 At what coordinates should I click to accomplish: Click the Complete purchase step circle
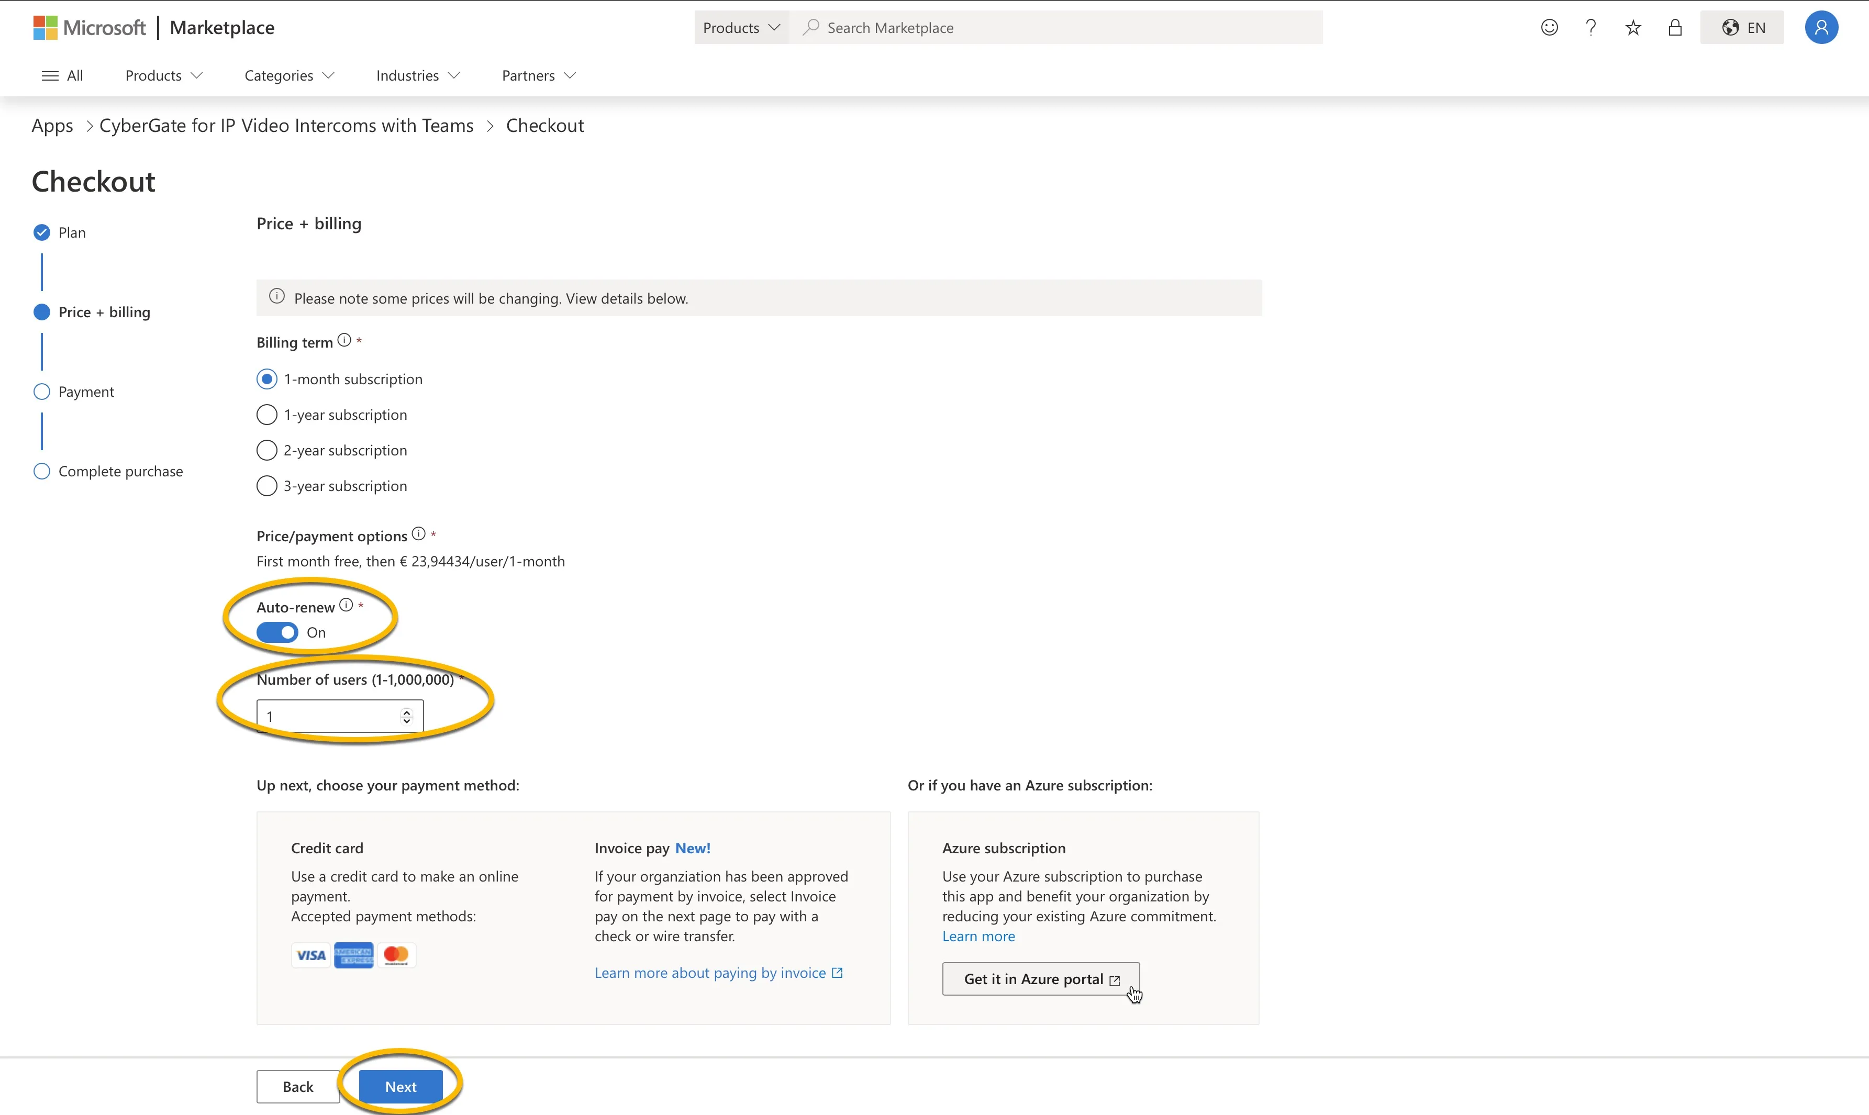42,472
